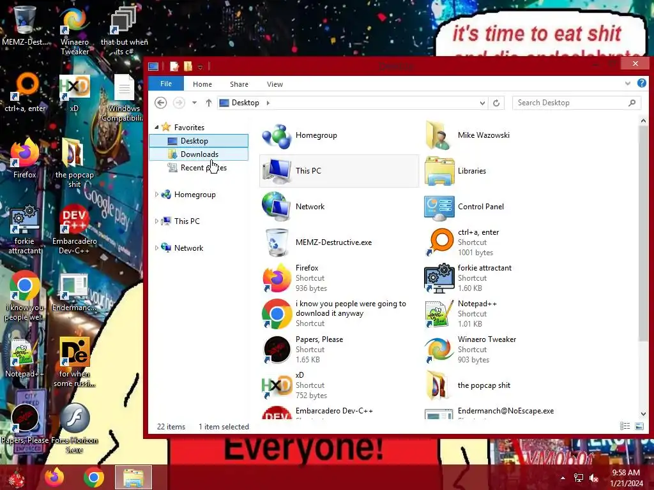Screen dimensions: 654x490
Task: Collapse the Favorites tree node
Action: pyautogui.click(x=156, y=127)
